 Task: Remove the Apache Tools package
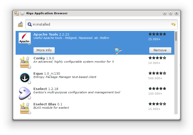(160, 50)
